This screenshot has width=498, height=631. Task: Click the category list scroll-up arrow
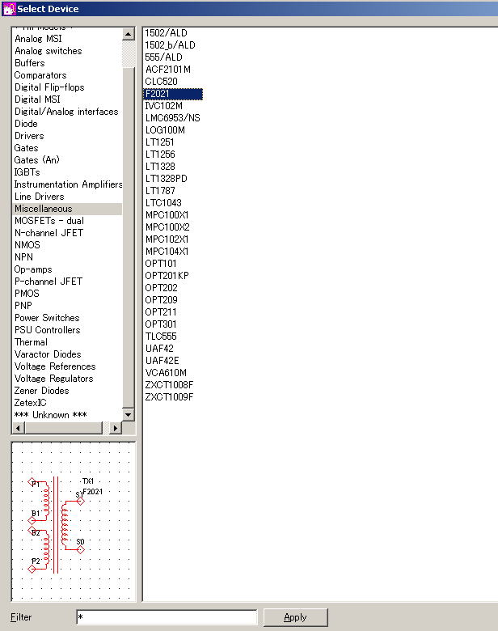[129, 34]
